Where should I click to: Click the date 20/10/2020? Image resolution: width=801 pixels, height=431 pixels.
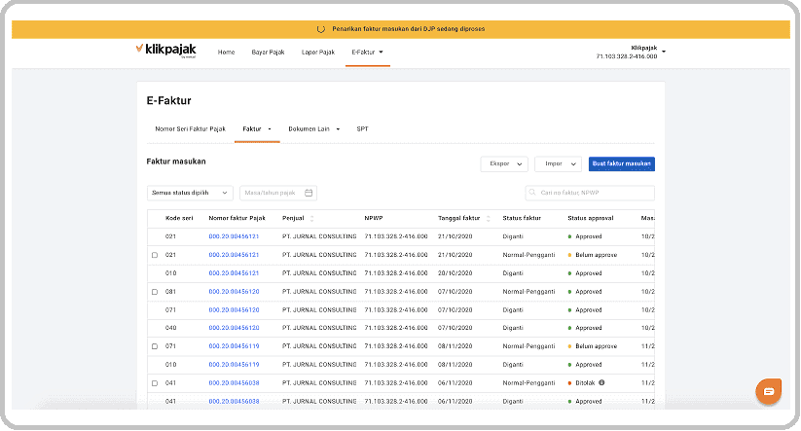click(455, 273)
